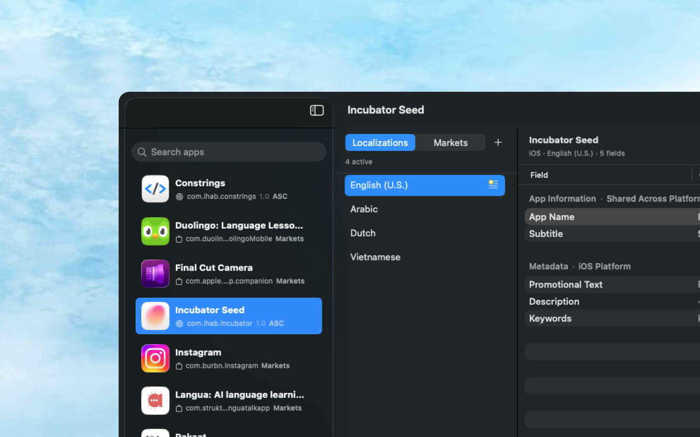
Task: Click the Langua chat bubble app icon
Action: pyautogui.click(x=155, y=401)
